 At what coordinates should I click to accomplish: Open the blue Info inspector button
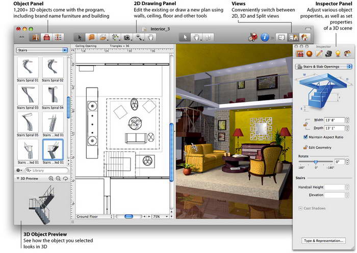[265, 37]
